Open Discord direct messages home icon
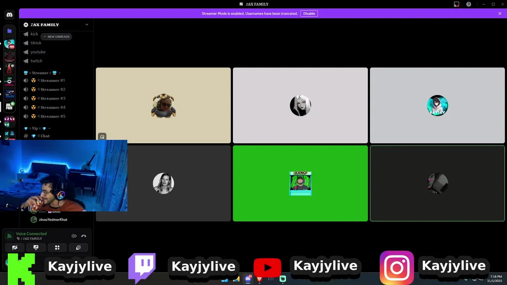 tap(10, 15)
